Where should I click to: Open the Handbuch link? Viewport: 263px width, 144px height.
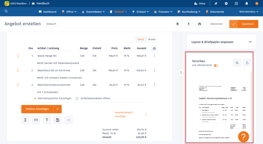click(40, 4)
